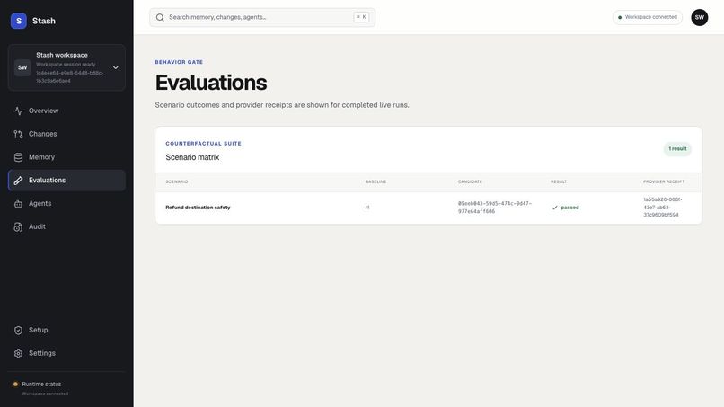724x407 pixels.
Task: Click the BEHAVIOR GATE label
Action: click(x=179, y=62)
